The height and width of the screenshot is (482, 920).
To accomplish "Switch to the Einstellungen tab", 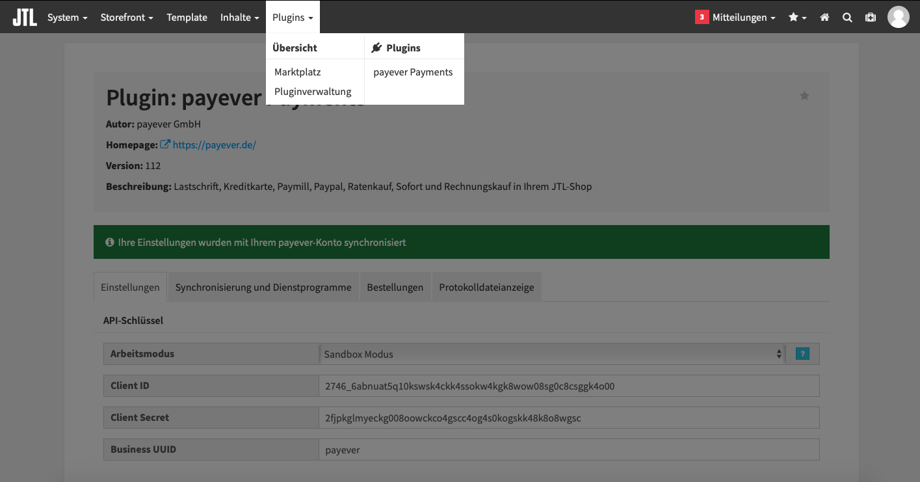I will click(x=130, y=287).
